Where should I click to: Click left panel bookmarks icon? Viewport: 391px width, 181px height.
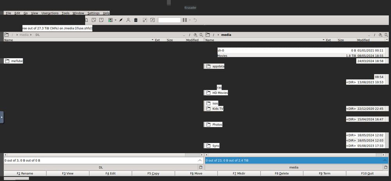point(201,35)
